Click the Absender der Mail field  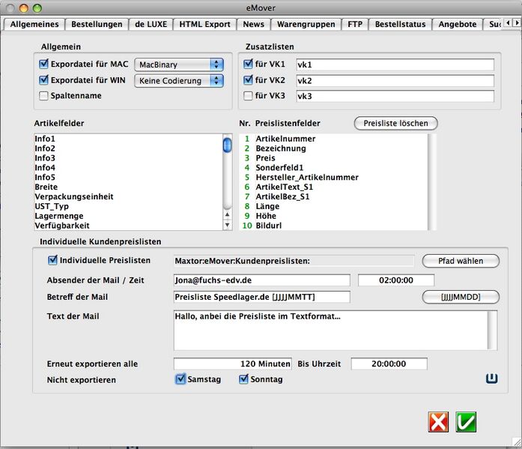(x=261, y=280)
